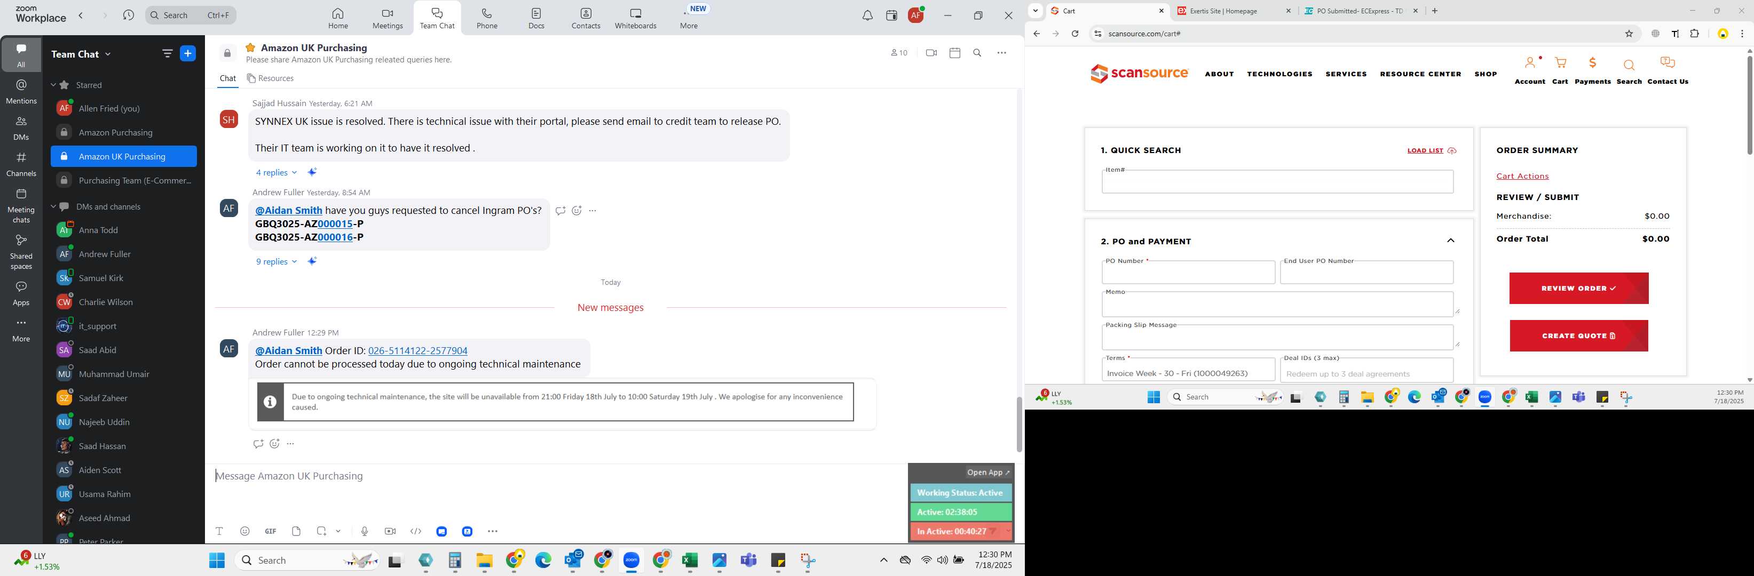Show DMs in the Zoom left sidebar

point(21,127)
